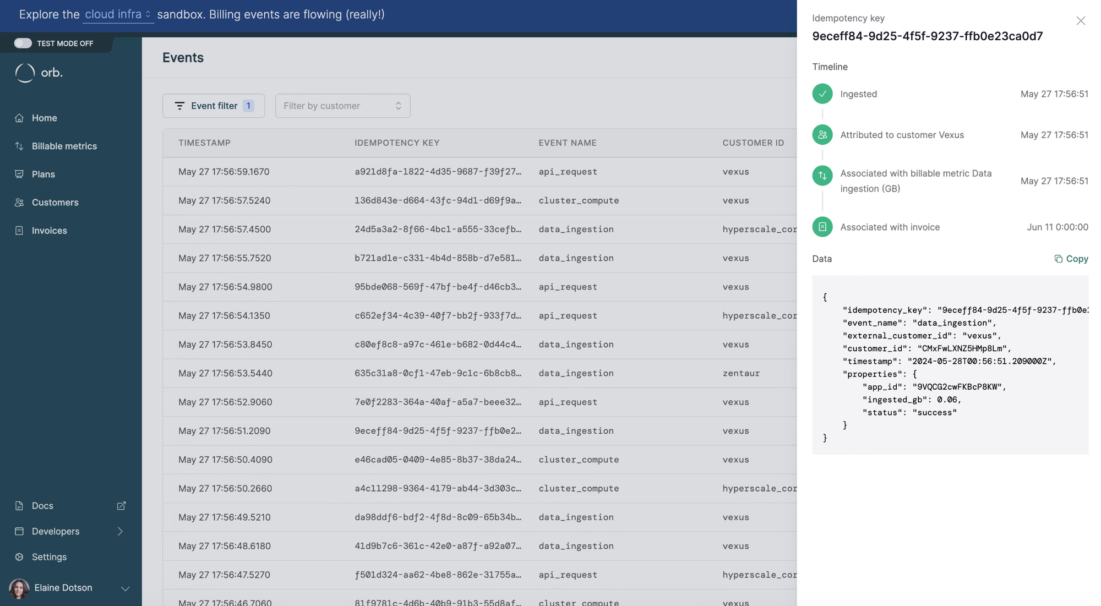Viewport: 1101px width, 606px height.
Task: Click the Settings gear in sidebar
Action: 19,557
